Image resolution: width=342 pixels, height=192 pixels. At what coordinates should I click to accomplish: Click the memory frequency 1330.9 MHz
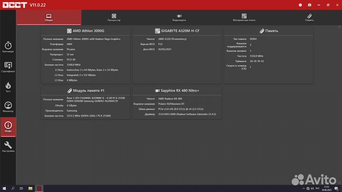tap(256, 56)
